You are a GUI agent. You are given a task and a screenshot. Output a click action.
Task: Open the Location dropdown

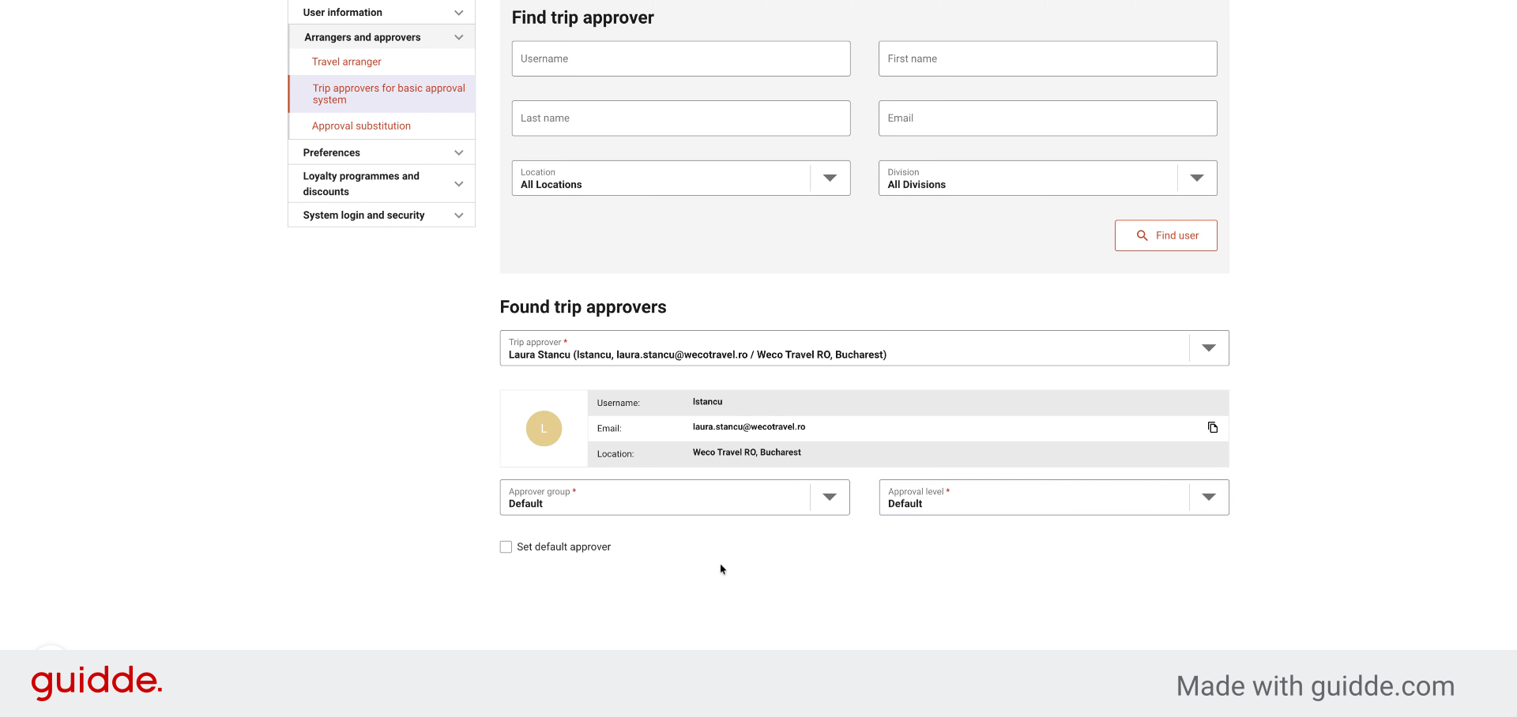(681, 178)
